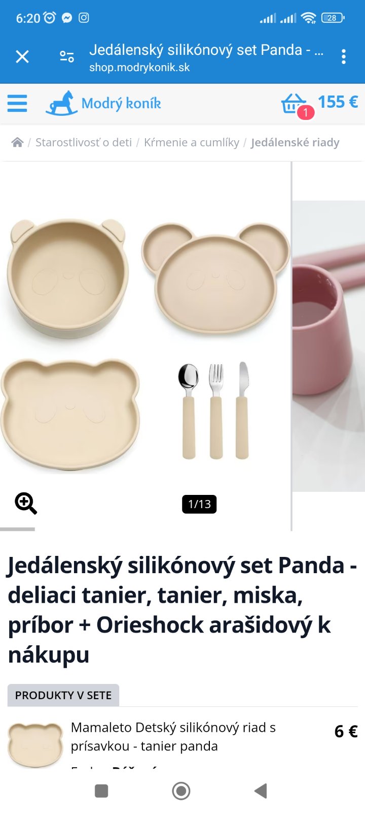Open Kŕmenie a cumlíky breadcrumb
365x813 pixels.
192,143
